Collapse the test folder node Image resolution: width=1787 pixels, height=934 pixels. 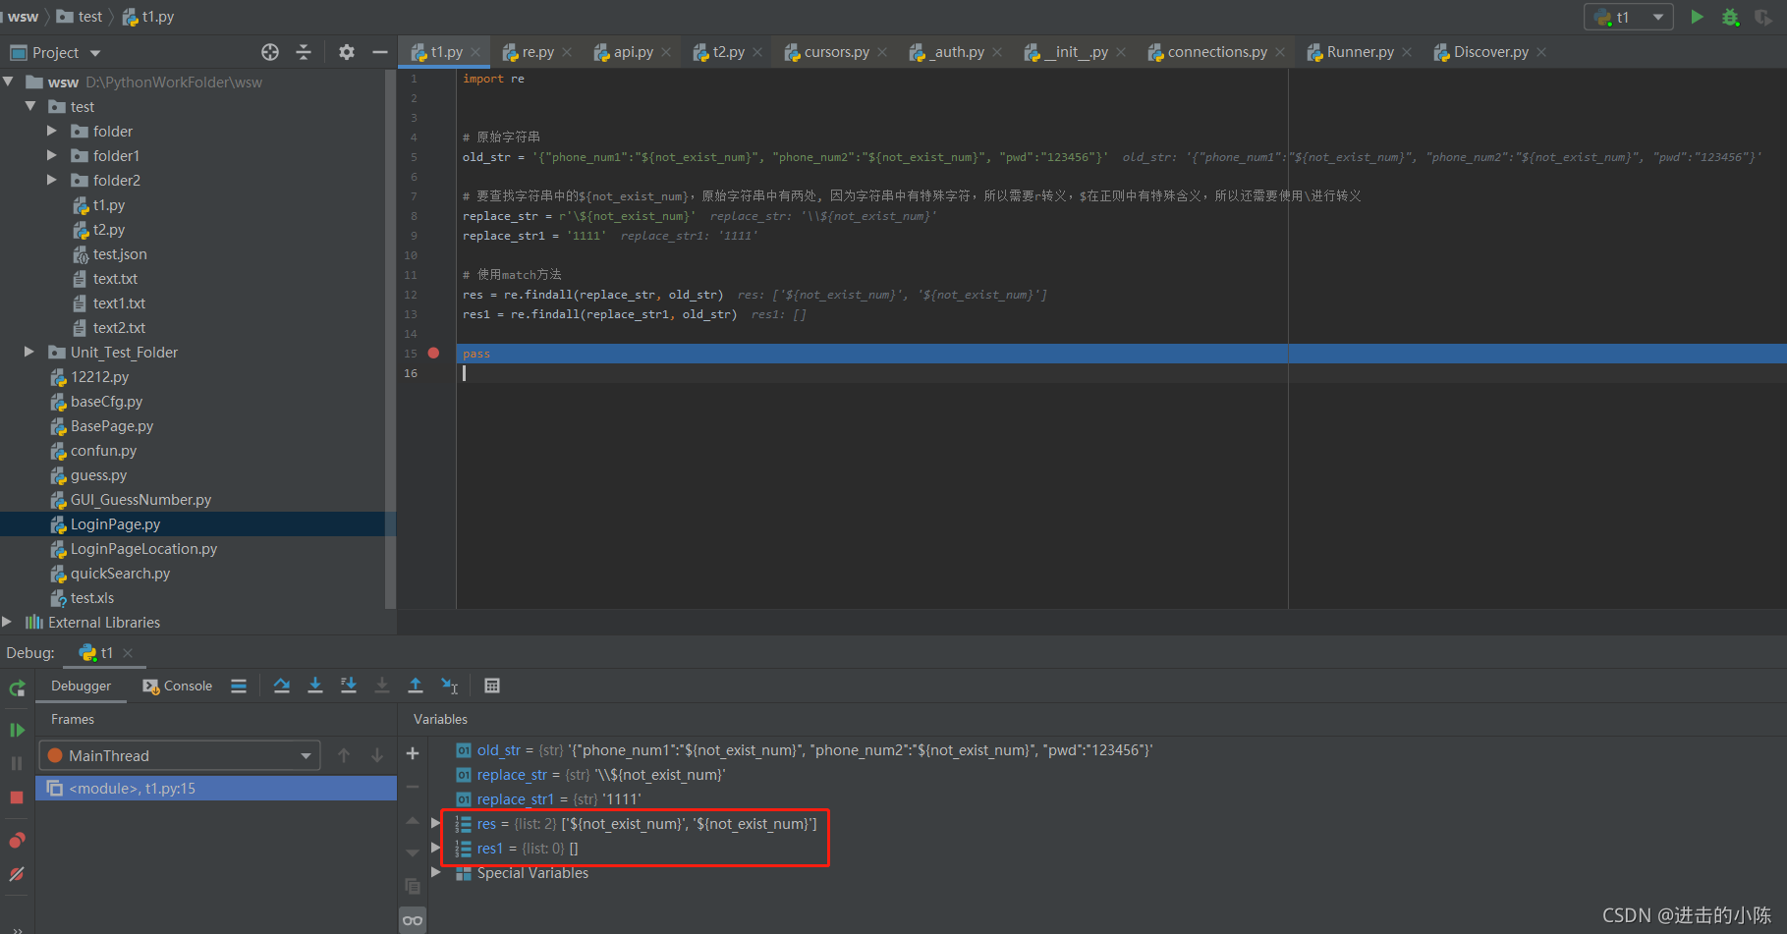[x=30, y=106]
